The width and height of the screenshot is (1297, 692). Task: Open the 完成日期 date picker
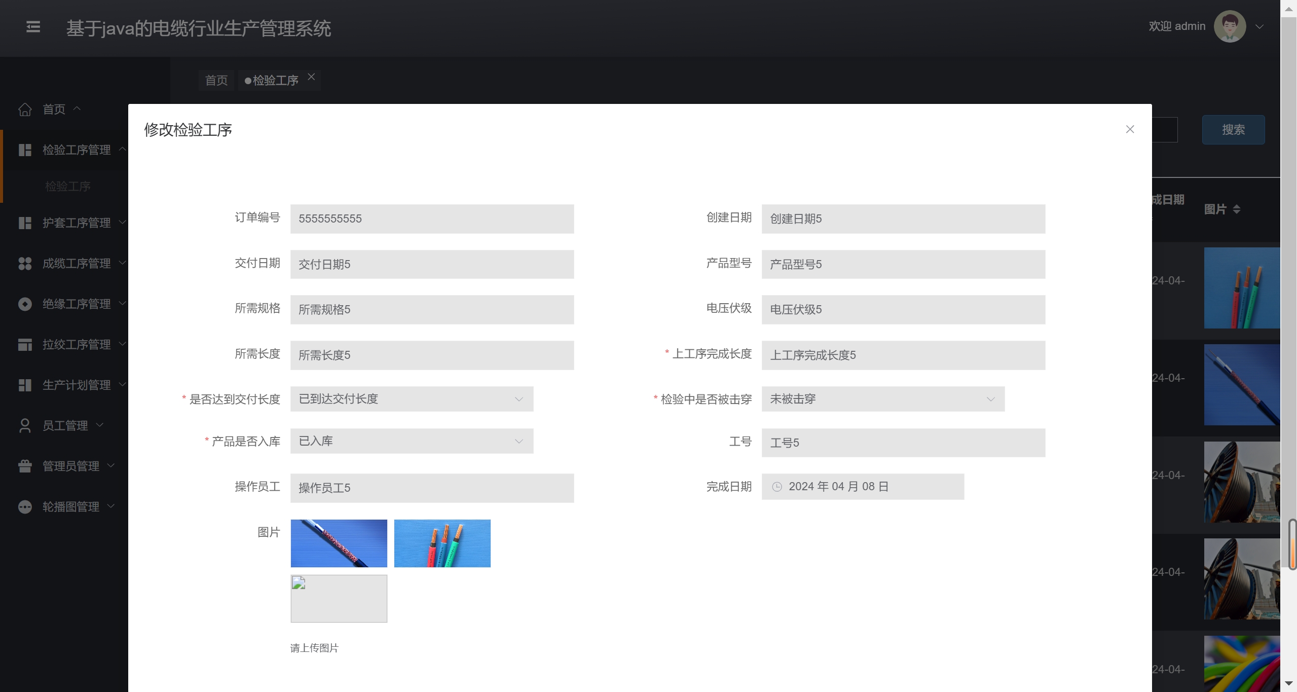[x=863, y=487]
